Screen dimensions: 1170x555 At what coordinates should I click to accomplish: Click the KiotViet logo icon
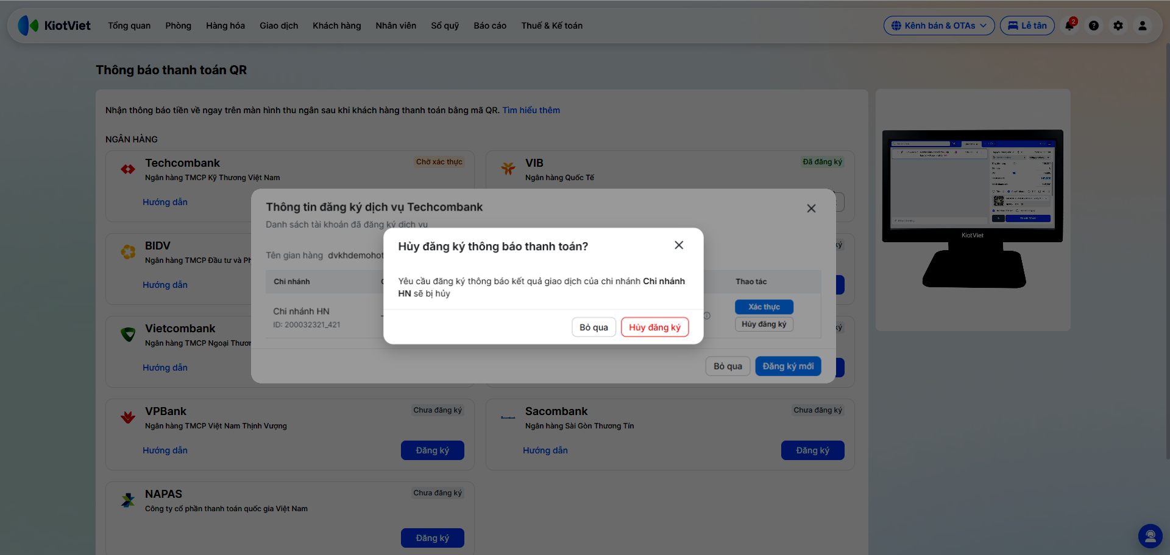coord(28,26)
